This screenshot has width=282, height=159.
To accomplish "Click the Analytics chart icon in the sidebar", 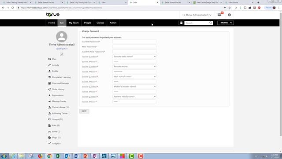I will [x=49, y=144].
